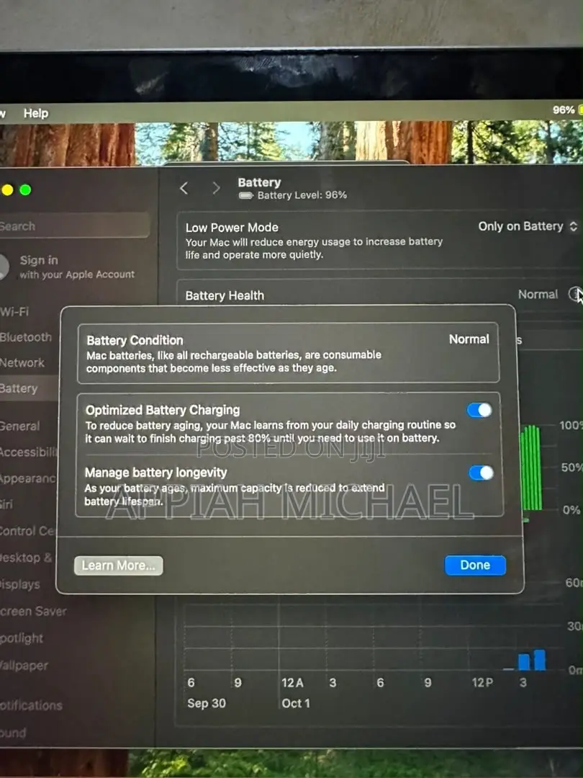Click the "Sep 30" chart date label
This screenshot has height=778, width=583.
pos(207,704)
